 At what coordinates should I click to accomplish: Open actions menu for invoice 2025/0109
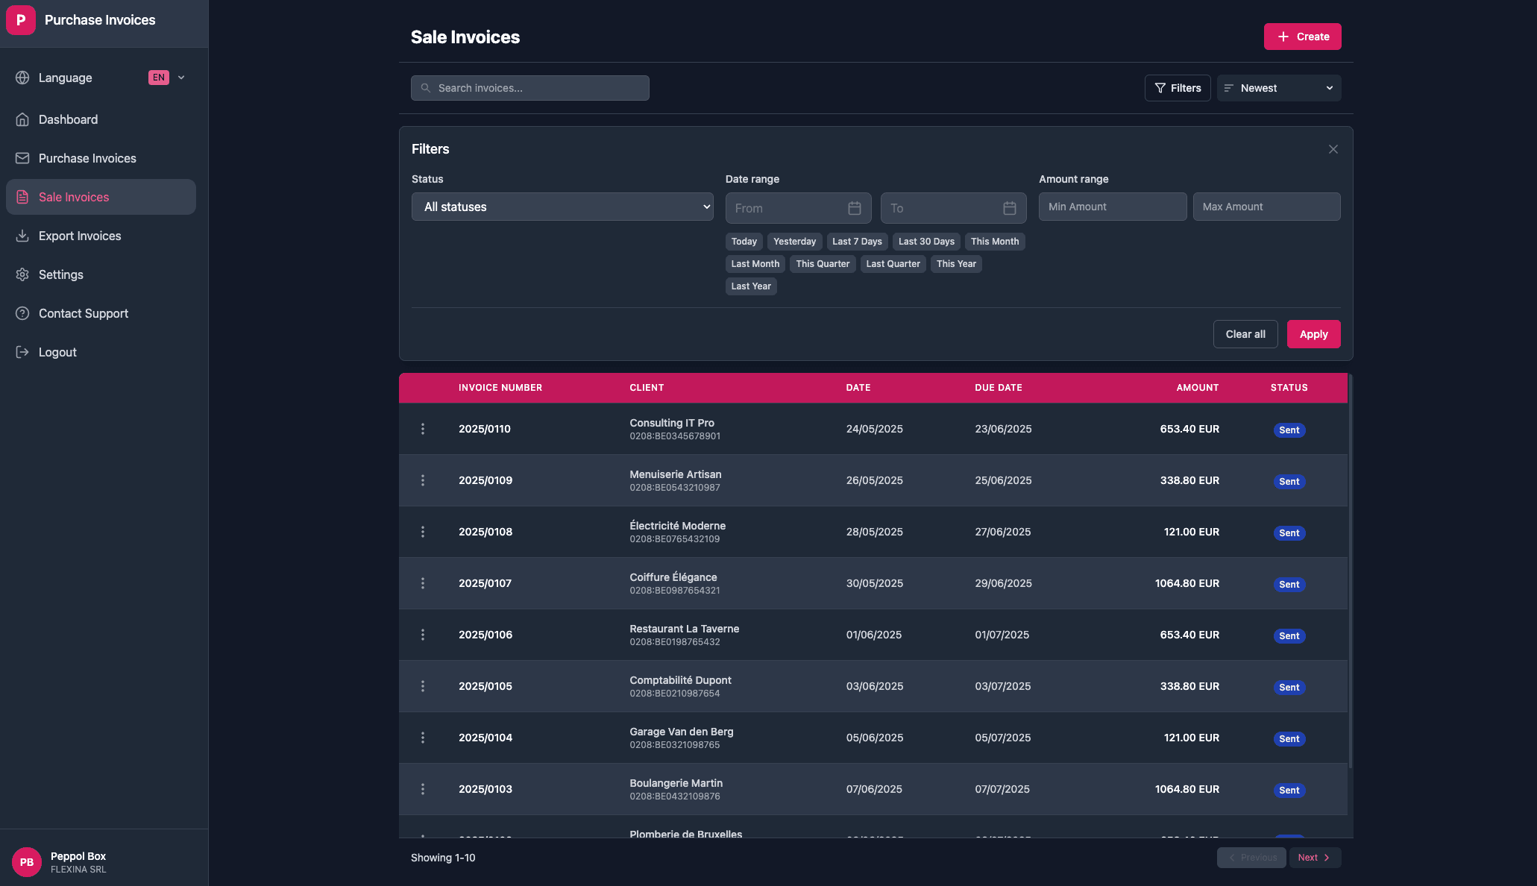(x=423, y=480)
